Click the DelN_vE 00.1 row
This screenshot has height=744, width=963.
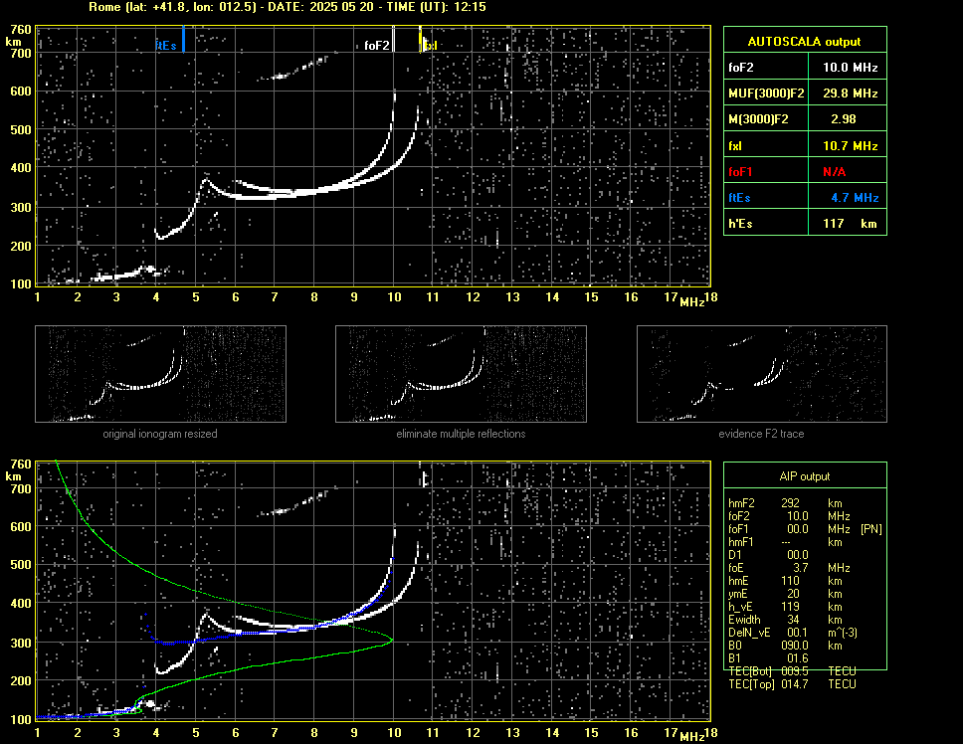tap(793, 633)
